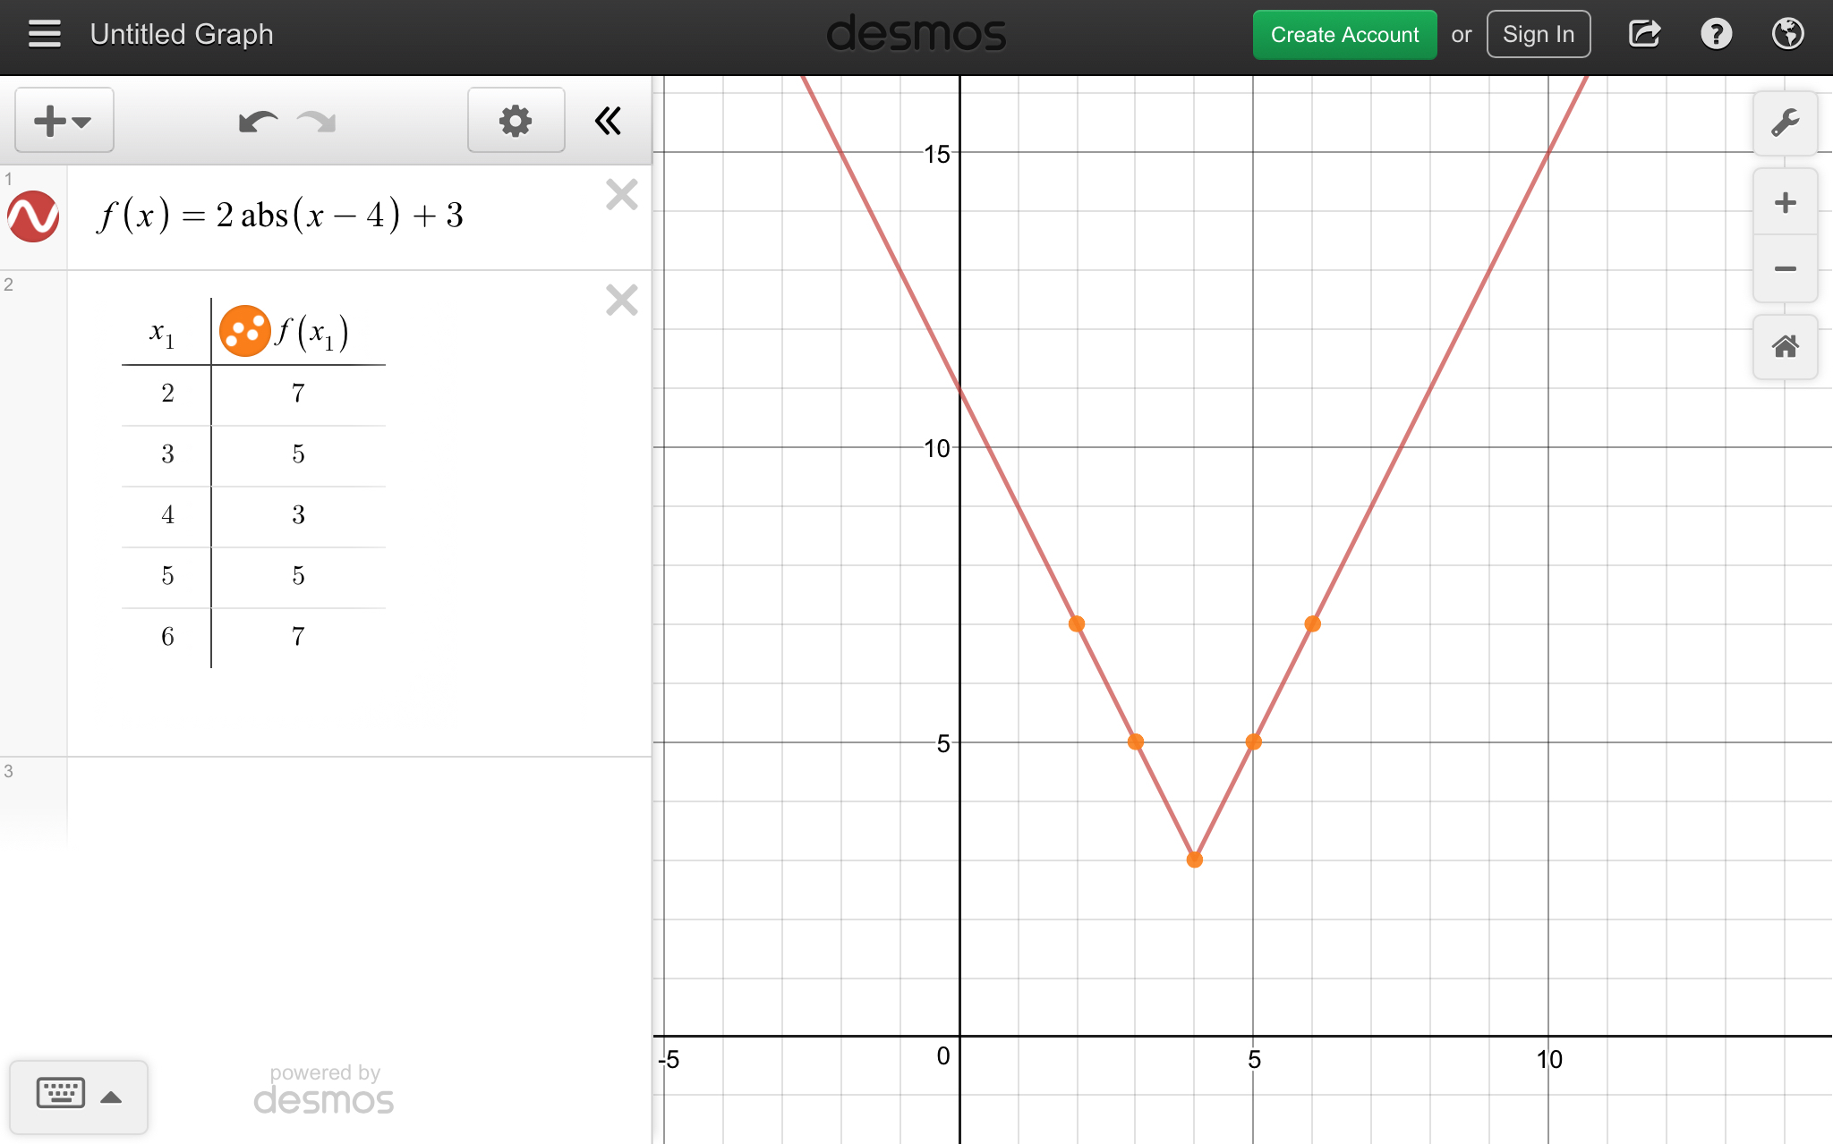Image resolution: width=1833 pixels, height=1144 pixels.
Task: Open the expression list gear options
Action: pos(516,121)
